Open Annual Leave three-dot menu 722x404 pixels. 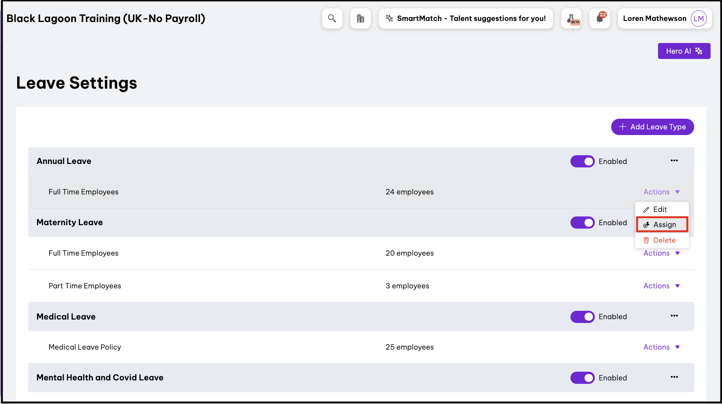pos(674,161)
